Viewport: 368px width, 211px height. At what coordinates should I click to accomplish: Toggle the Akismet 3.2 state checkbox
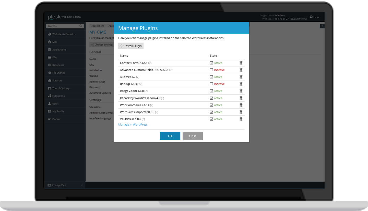[211, 77]
